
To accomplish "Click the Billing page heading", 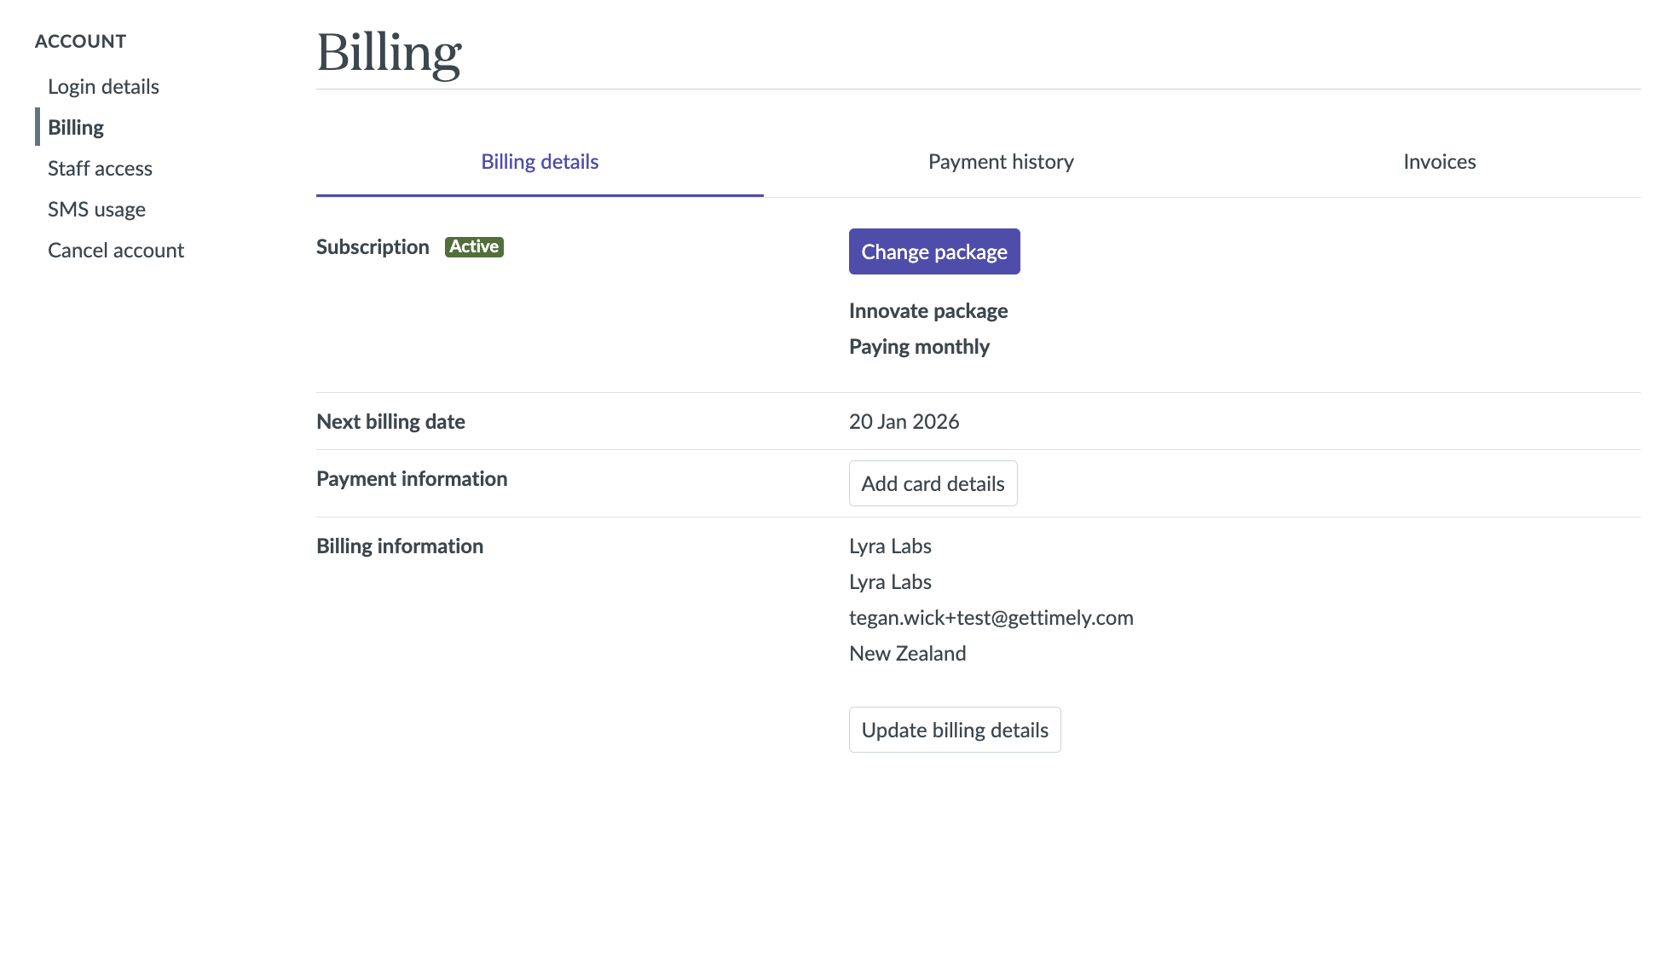I will tap(389, 53).
